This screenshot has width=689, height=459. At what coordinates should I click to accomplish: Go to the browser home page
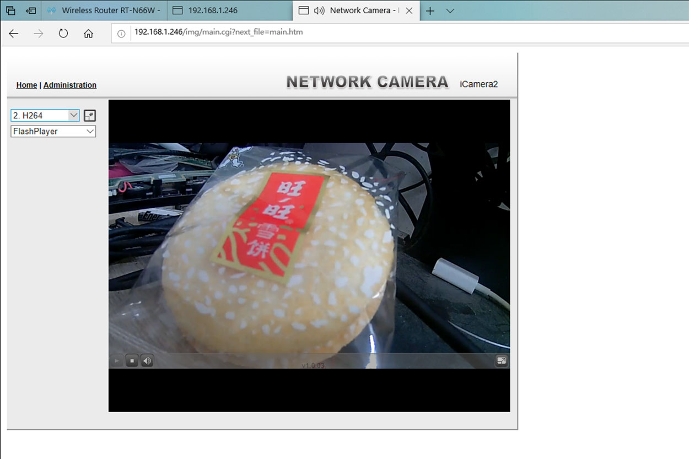click(x=88, y=34)
